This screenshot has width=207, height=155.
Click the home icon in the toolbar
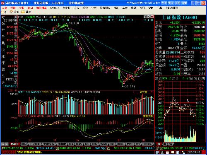(12, 12)
